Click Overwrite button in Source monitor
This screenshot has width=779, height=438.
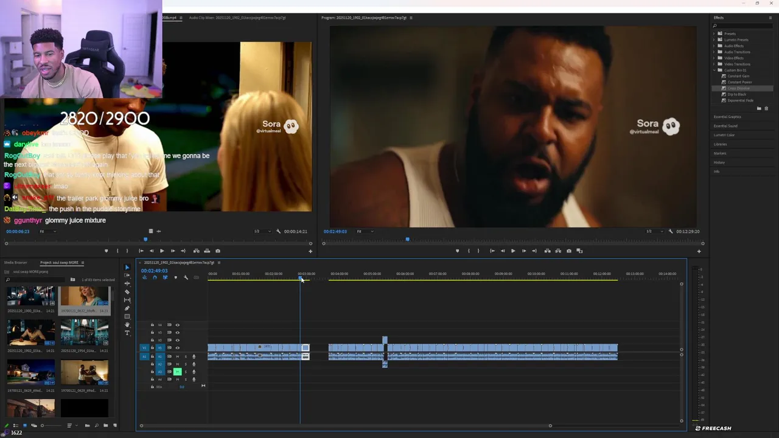[x=207, y=251]
